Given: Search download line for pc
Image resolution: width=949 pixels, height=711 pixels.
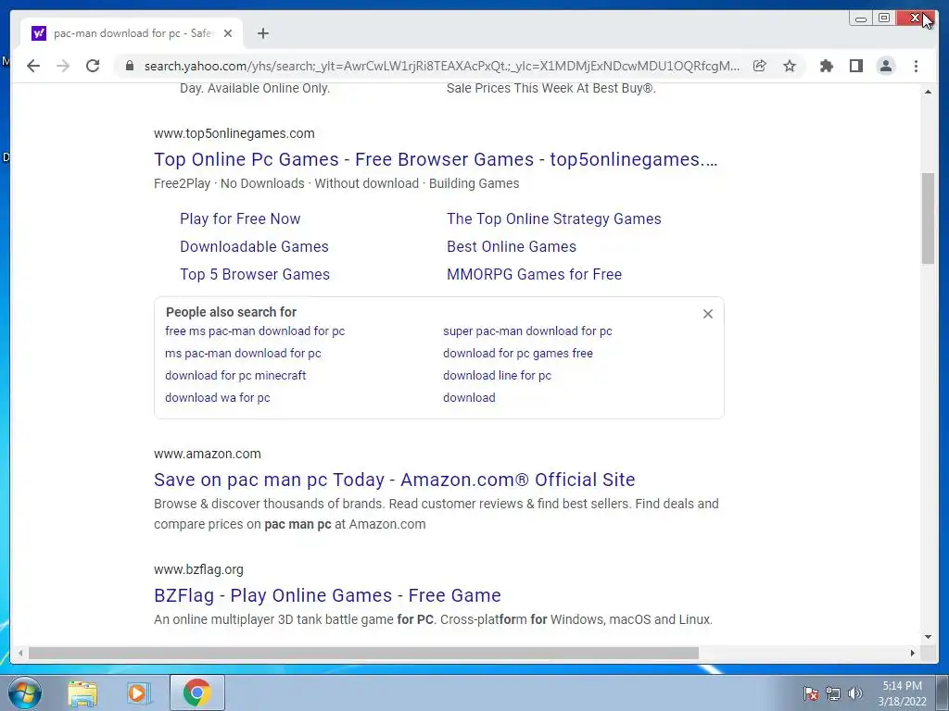Looking at the screenshot, I should click(x=497, y=376).
